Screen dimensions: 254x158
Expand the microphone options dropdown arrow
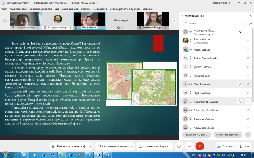tap(90, 146)
